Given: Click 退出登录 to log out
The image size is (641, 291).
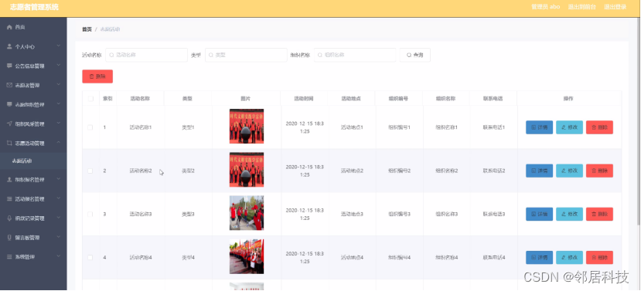Looking at the screenshot, I should (615, 7).
